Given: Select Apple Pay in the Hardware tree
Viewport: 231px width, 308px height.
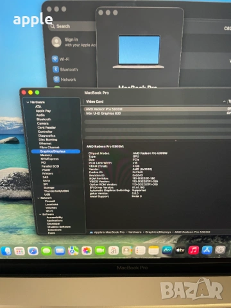Looking at the screenshot, I should pyautogui.click(x=43, y=111).
